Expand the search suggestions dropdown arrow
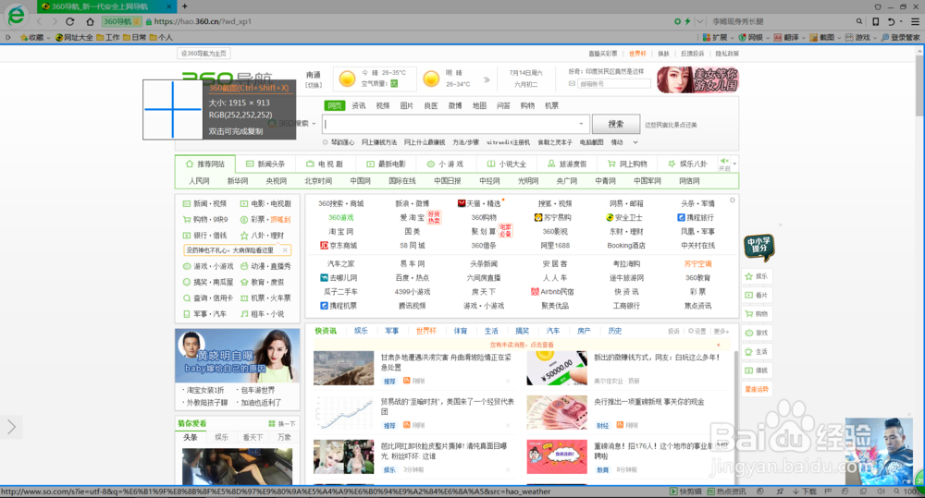Viewport: 925px width, 498px height. (x=581, y=124)
